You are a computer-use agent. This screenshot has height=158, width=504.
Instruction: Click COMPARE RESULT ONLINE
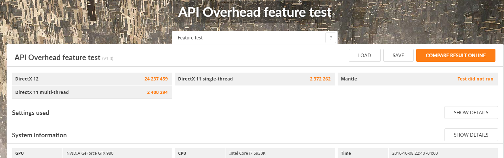click(x=455, y=56)
